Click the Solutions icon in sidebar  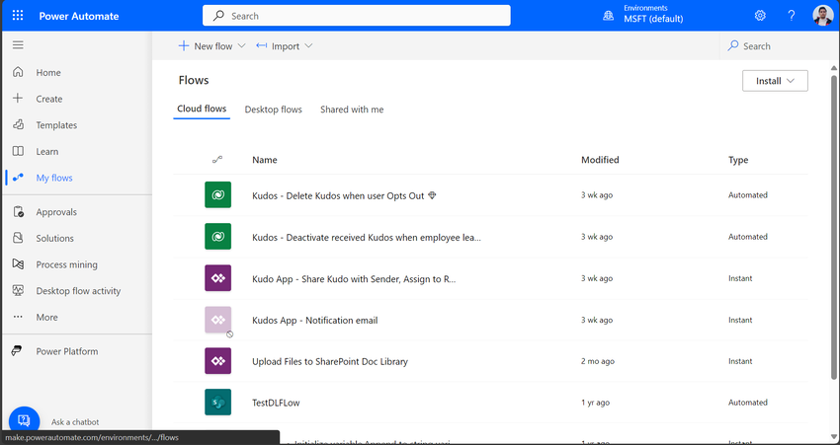[18, 238]
